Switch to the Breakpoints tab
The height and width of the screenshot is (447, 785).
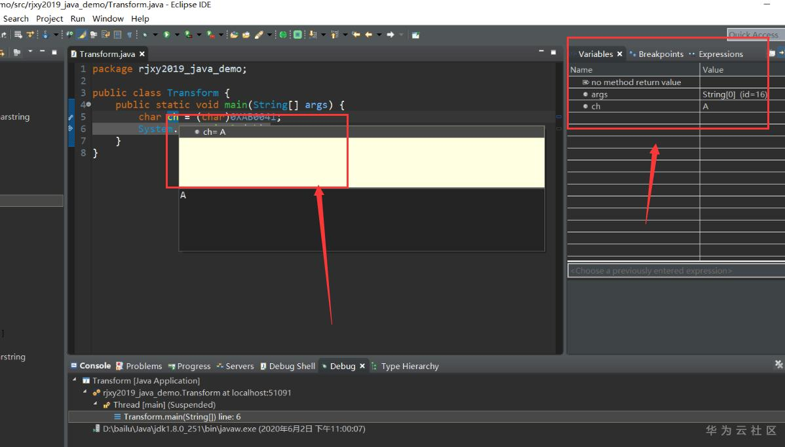657,54
